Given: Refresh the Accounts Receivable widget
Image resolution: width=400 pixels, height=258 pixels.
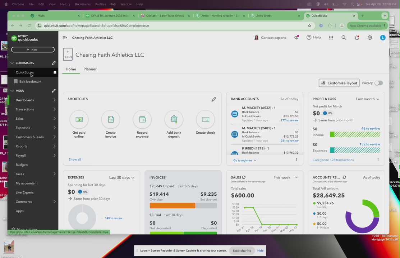Looking at the screenshot, I should pyautogui.click(x=344, y=177).
